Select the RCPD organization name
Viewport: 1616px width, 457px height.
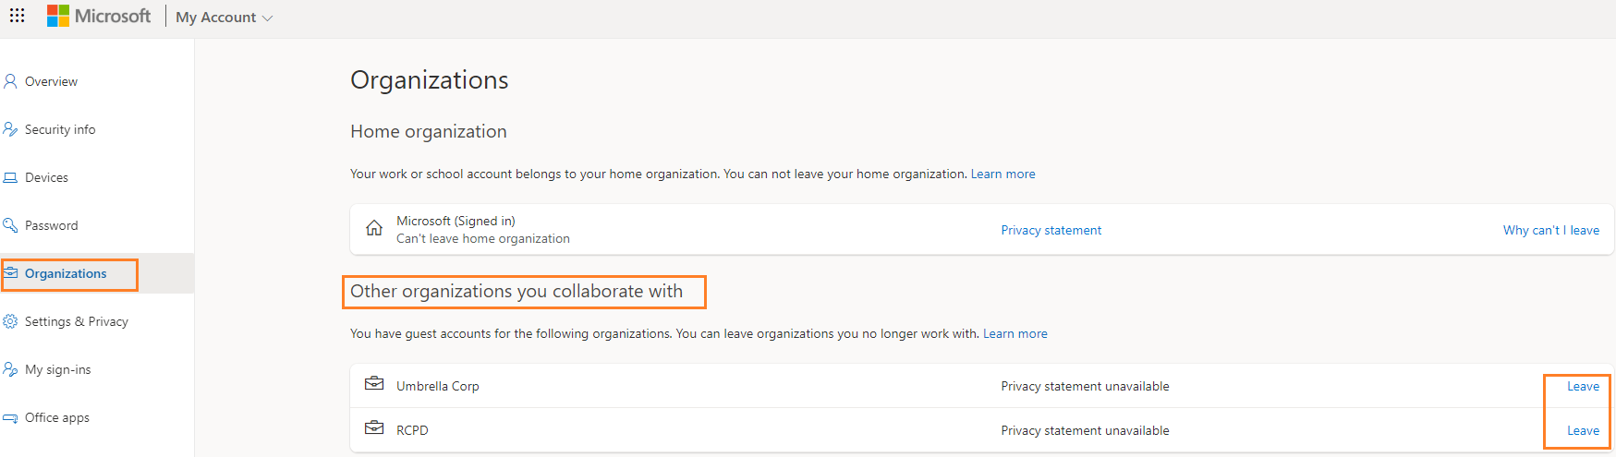pos(412,430)
